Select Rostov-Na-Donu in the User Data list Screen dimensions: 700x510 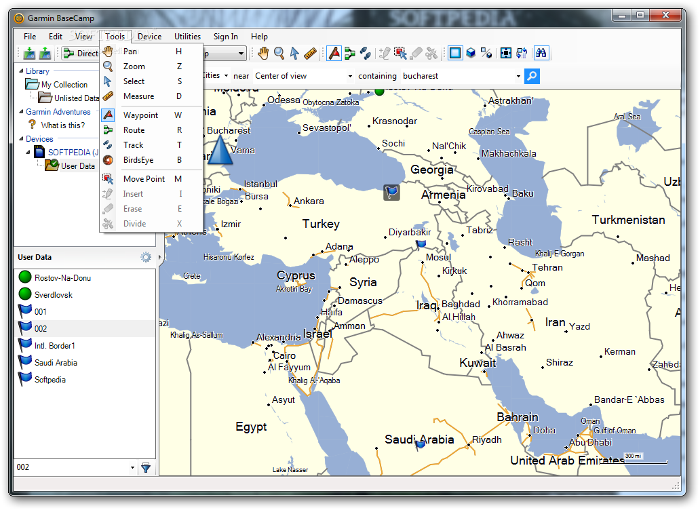click(x=85, y=278)
